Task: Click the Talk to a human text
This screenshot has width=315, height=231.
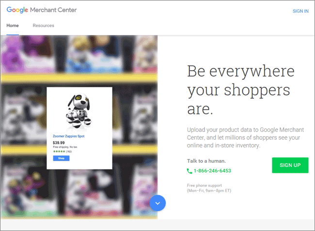Action: click(x=206, y=161)
